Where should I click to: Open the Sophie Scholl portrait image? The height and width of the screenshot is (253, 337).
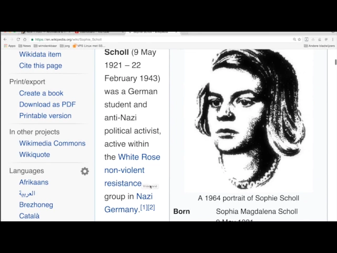pos(249,120)
